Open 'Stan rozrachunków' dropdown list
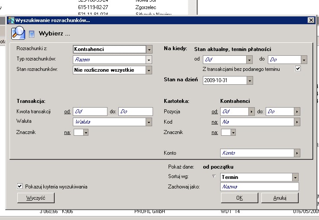The image size is (319, 220). 149,70
